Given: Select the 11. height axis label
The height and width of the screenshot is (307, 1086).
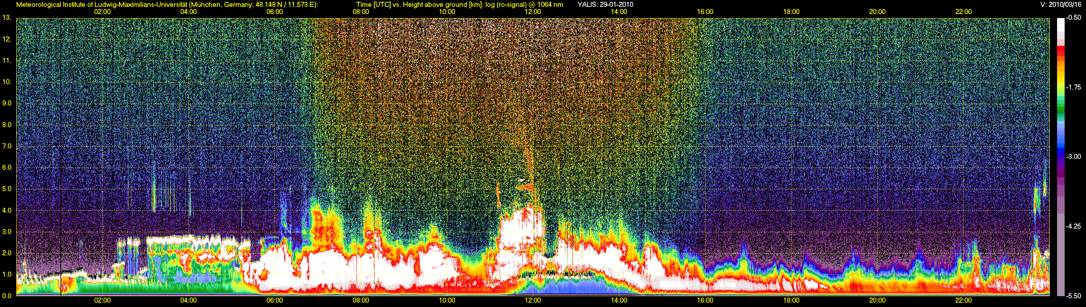Looking at the screenshot, I should click(x=7, y=61).
